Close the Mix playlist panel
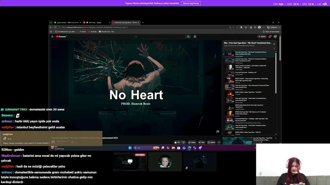 point(274,44)
